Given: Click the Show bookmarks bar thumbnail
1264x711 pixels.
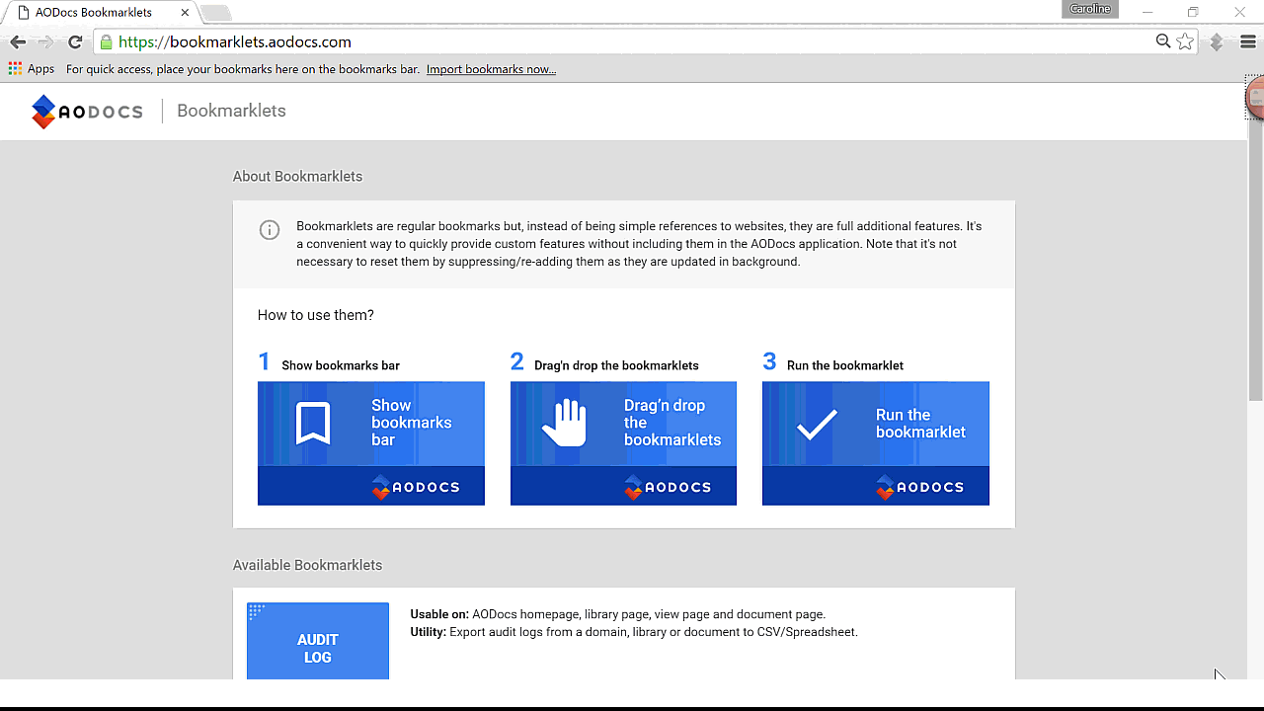Looking at the screenshot, I should 371,443.
